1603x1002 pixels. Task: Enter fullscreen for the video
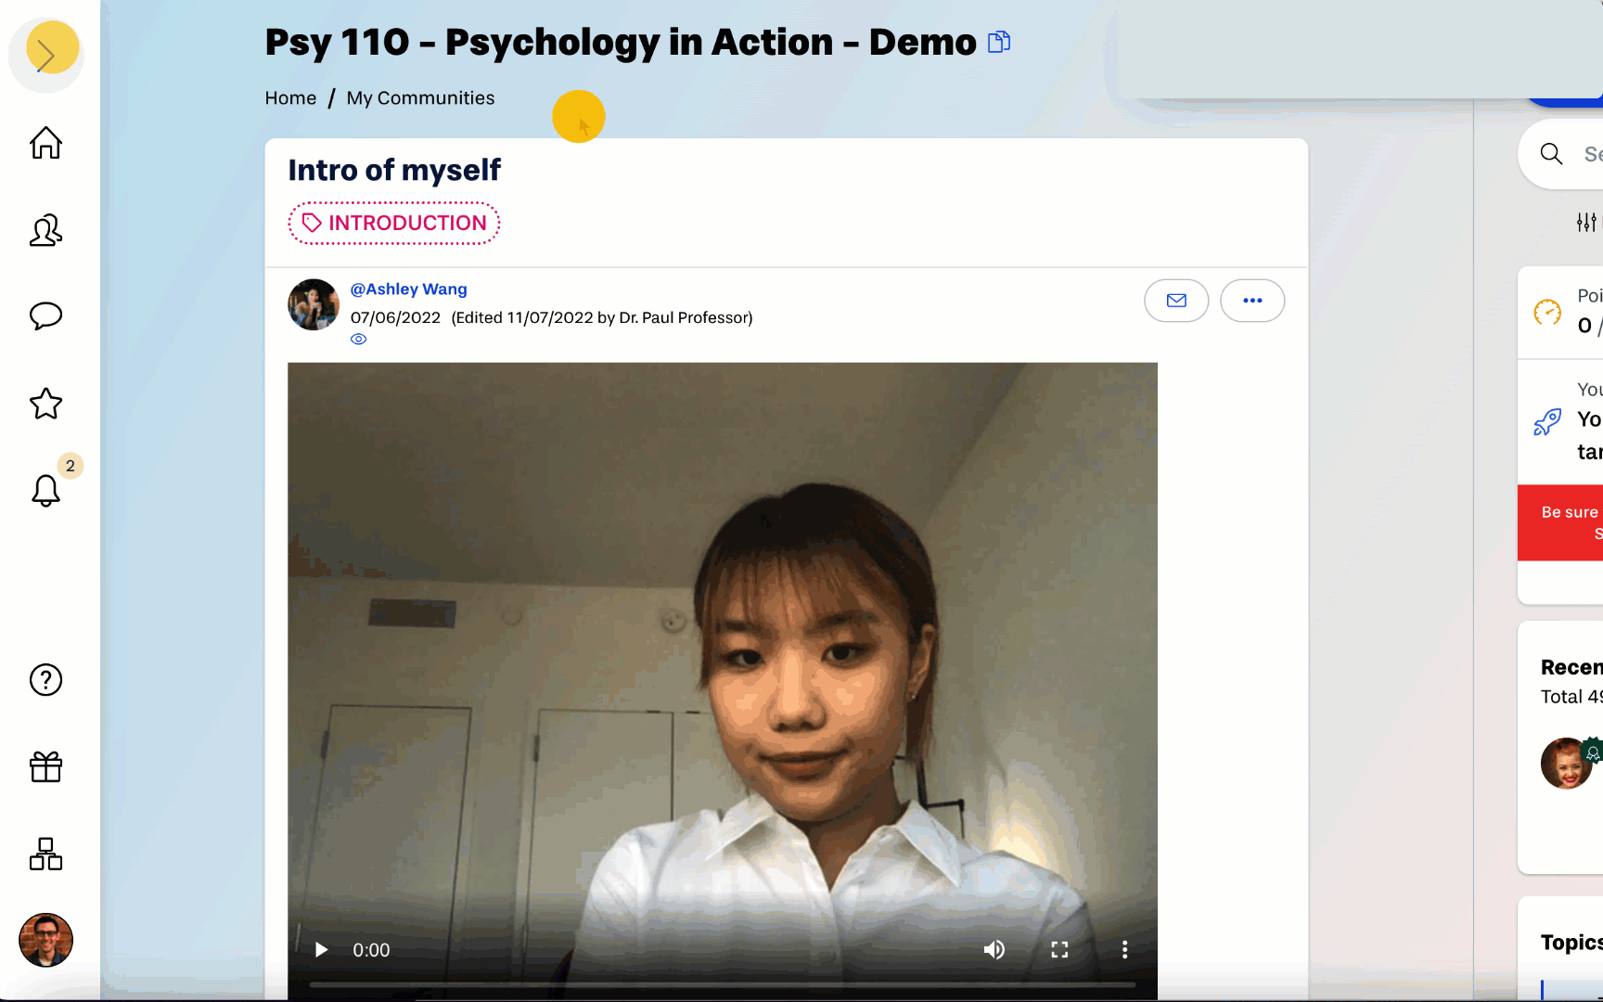(x=1059, y=950)
